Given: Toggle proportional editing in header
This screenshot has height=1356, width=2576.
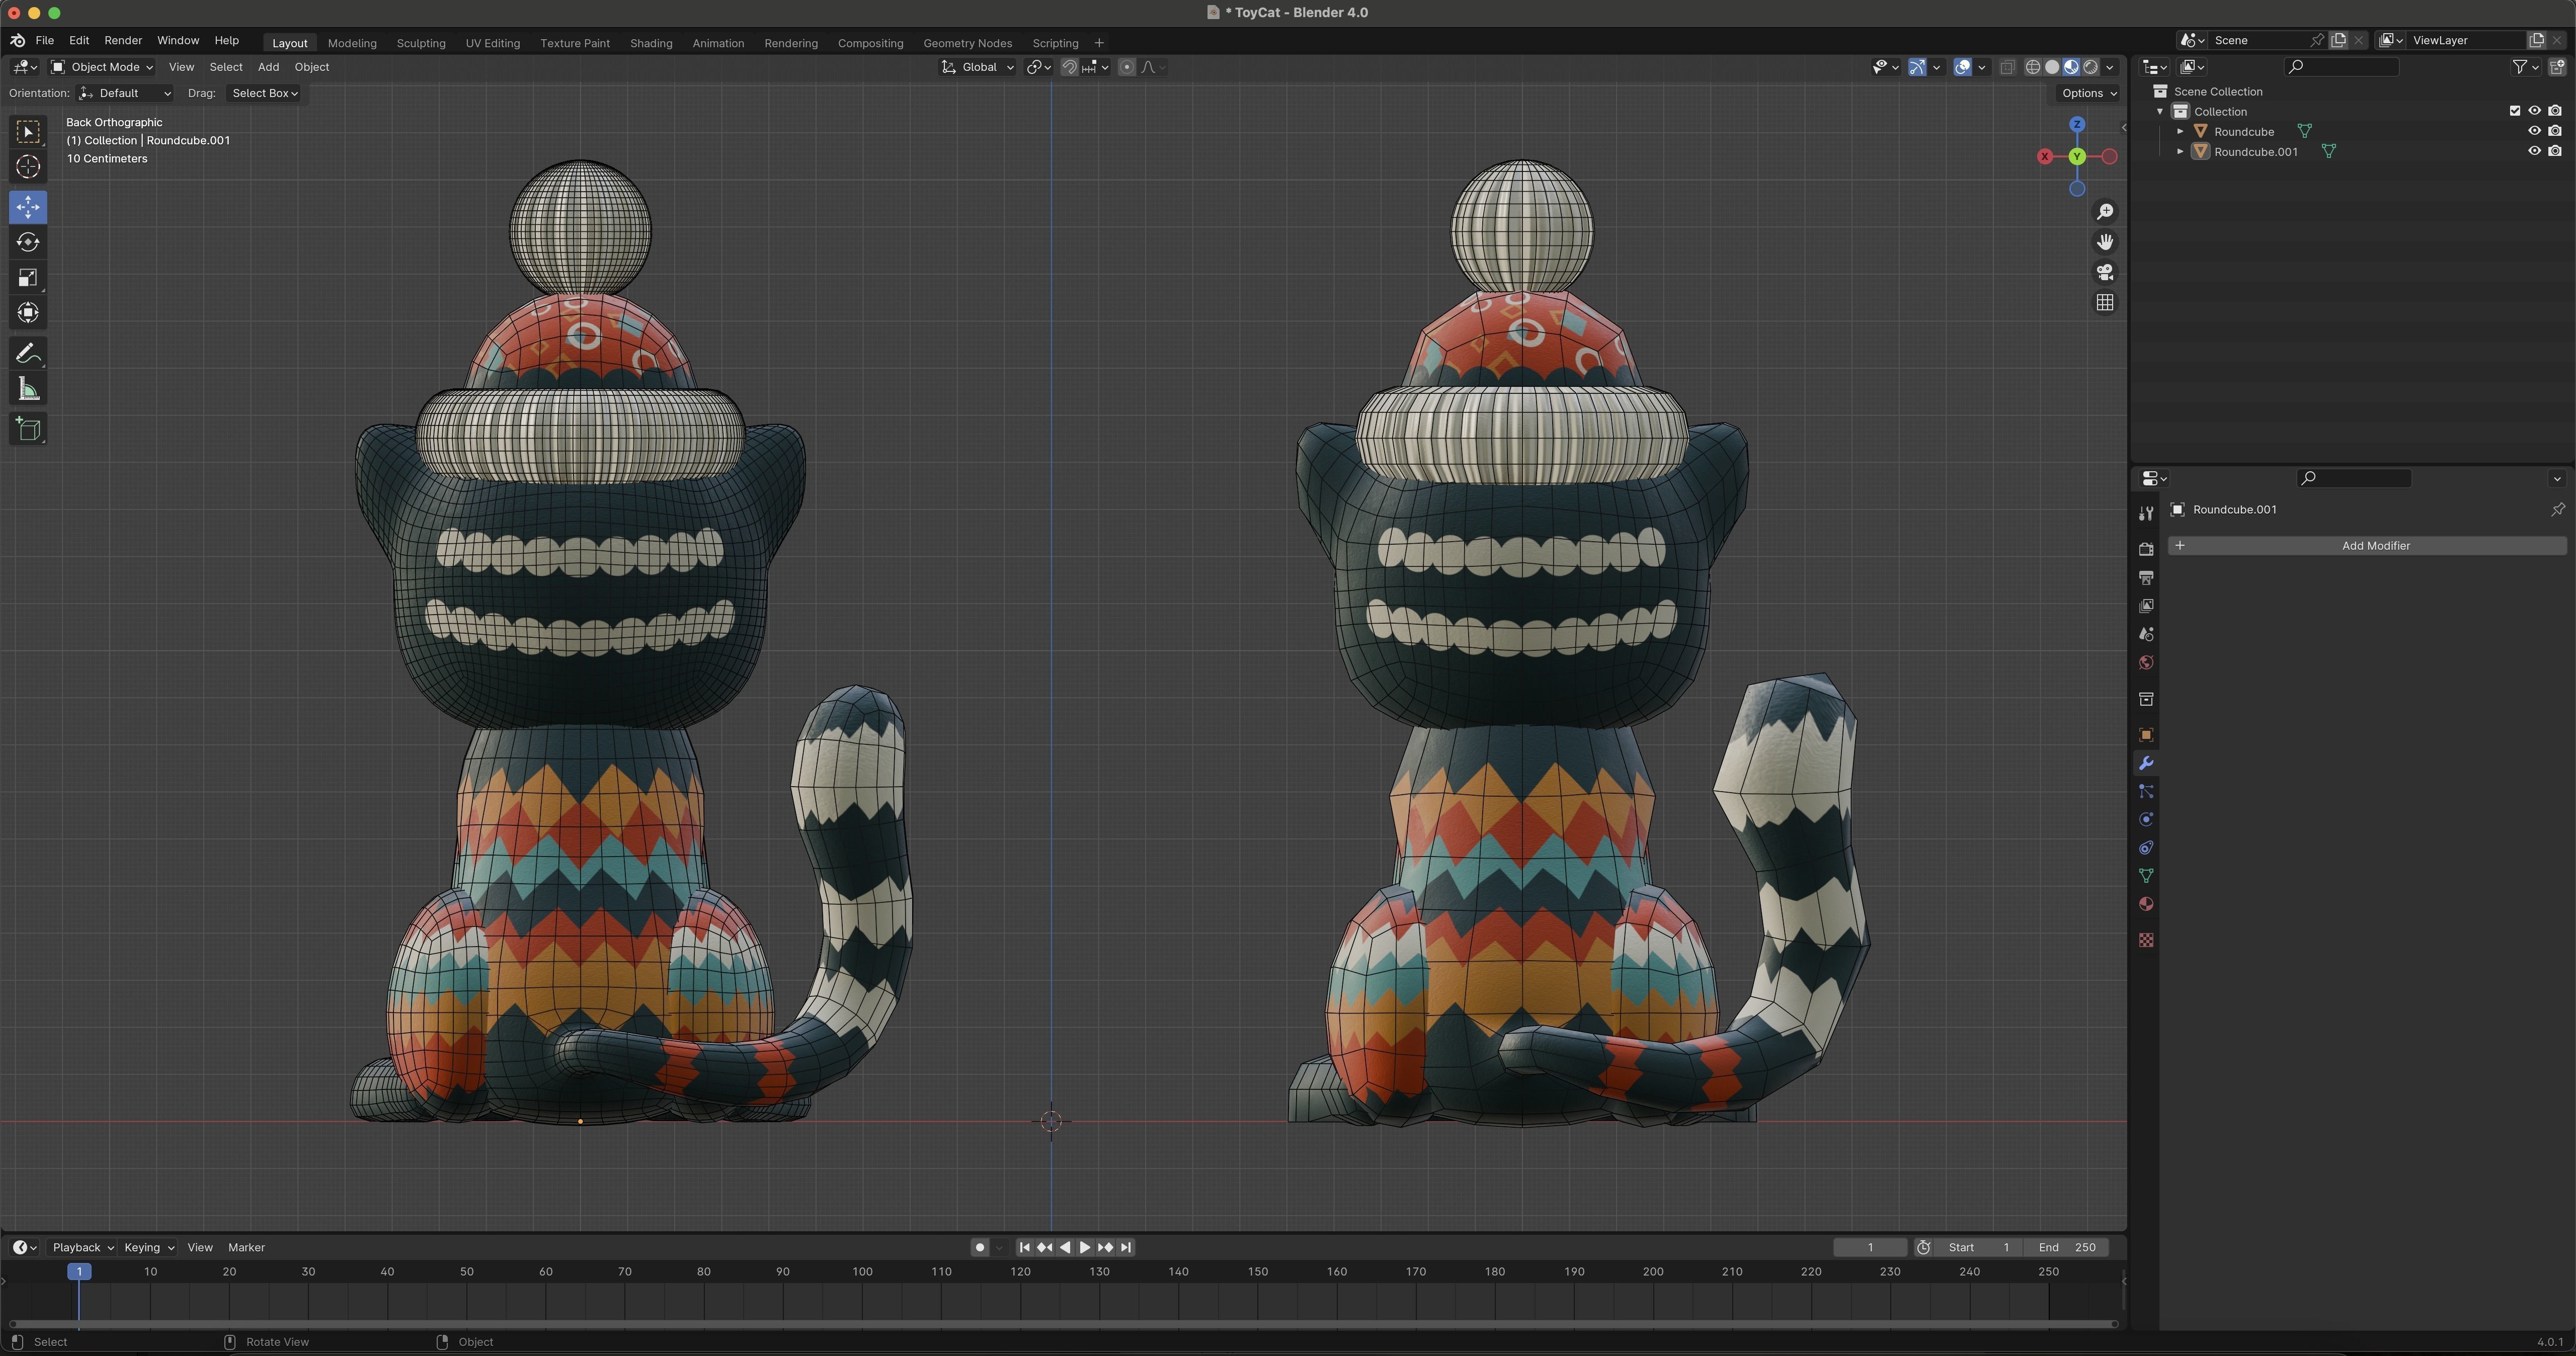Looking at the screenshot, I should point(1127,67).
